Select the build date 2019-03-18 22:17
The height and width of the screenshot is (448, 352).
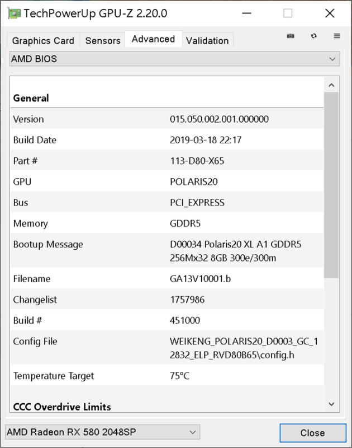pyautogui.click(x=206, y=140)
